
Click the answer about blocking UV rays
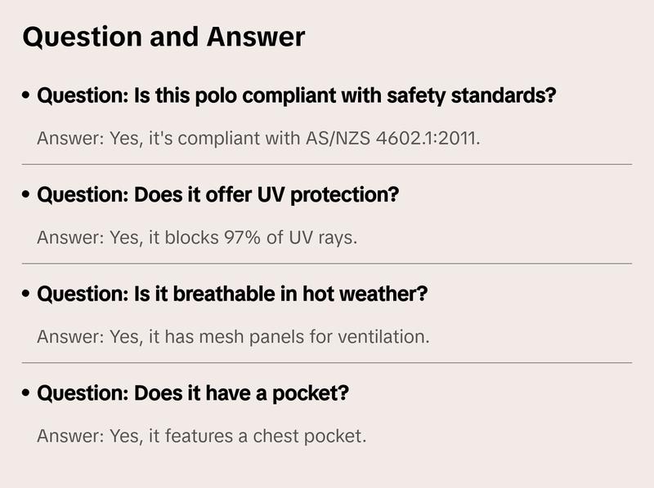[x=198, y=237]
